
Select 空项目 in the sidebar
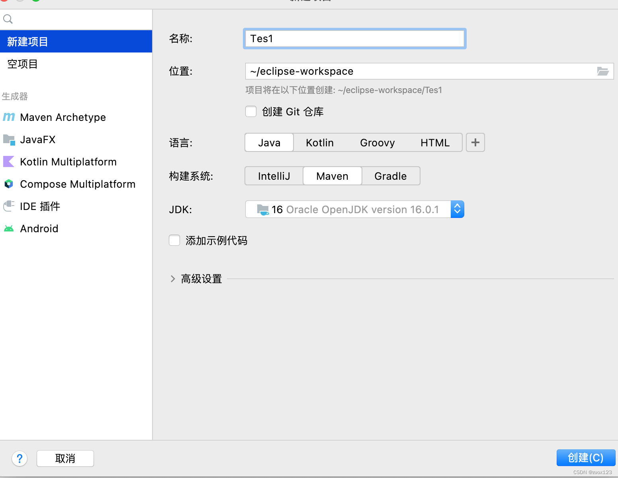point(76,64)
